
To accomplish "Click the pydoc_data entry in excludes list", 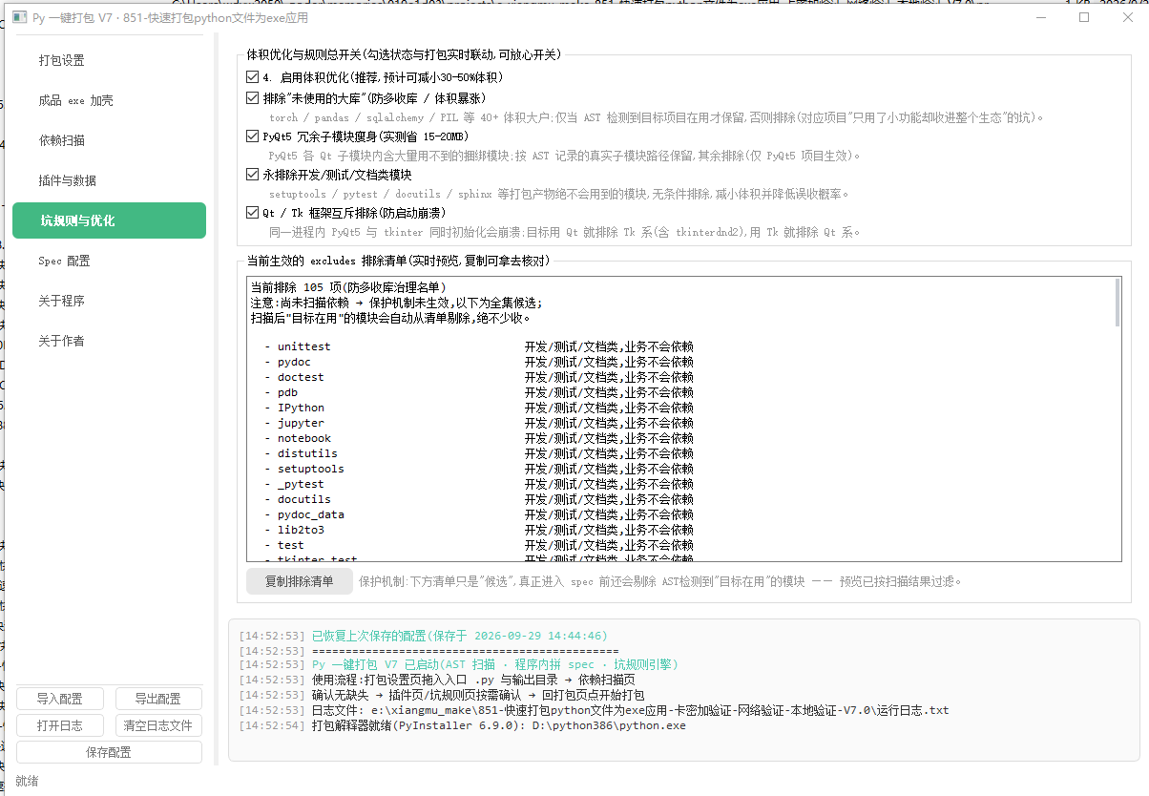I will click(479, 514).
